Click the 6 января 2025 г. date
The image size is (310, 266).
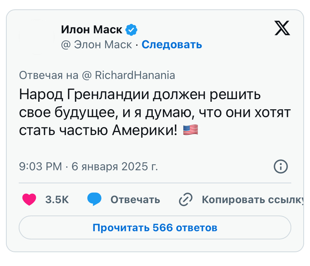(x=114, y=167)
